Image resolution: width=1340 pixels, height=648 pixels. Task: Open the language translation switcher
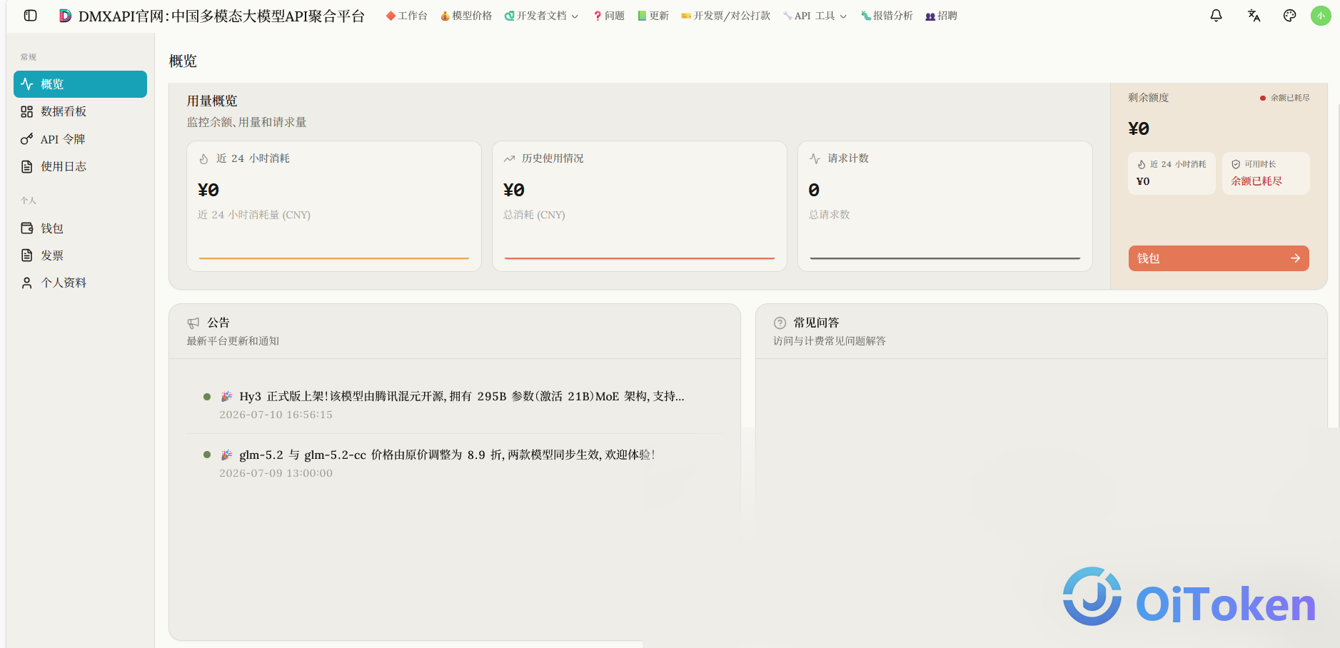click(1254, 15)
